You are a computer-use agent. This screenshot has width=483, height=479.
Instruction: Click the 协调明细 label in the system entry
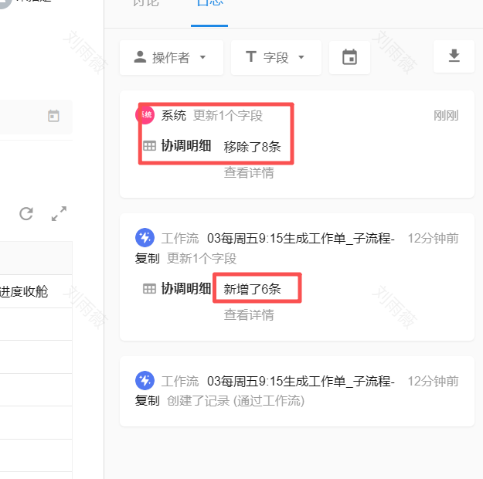tap(186, 146)
